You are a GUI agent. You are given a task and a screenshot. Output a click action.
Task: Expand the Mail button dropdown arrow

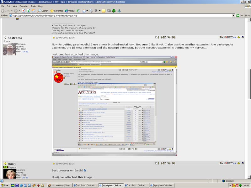pyautogui.click(x=88, y=11)
